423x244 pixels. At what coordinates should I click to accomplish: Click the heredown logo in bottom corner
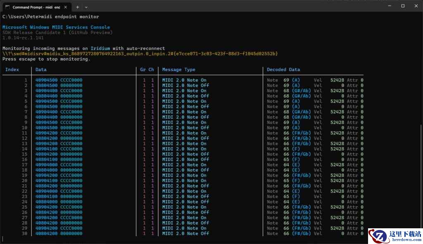point(395,236)
